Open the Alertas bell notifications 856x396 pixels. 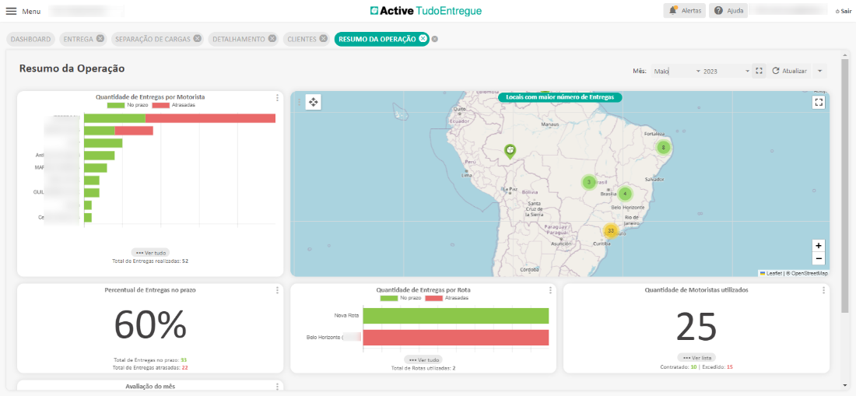(685, 11)
